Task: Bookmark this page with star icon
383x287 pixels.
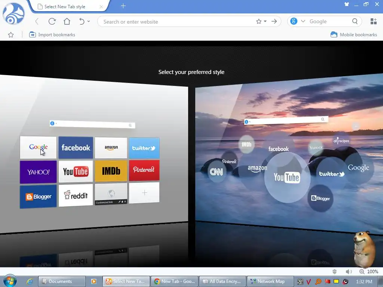Action: pos(259,21)
